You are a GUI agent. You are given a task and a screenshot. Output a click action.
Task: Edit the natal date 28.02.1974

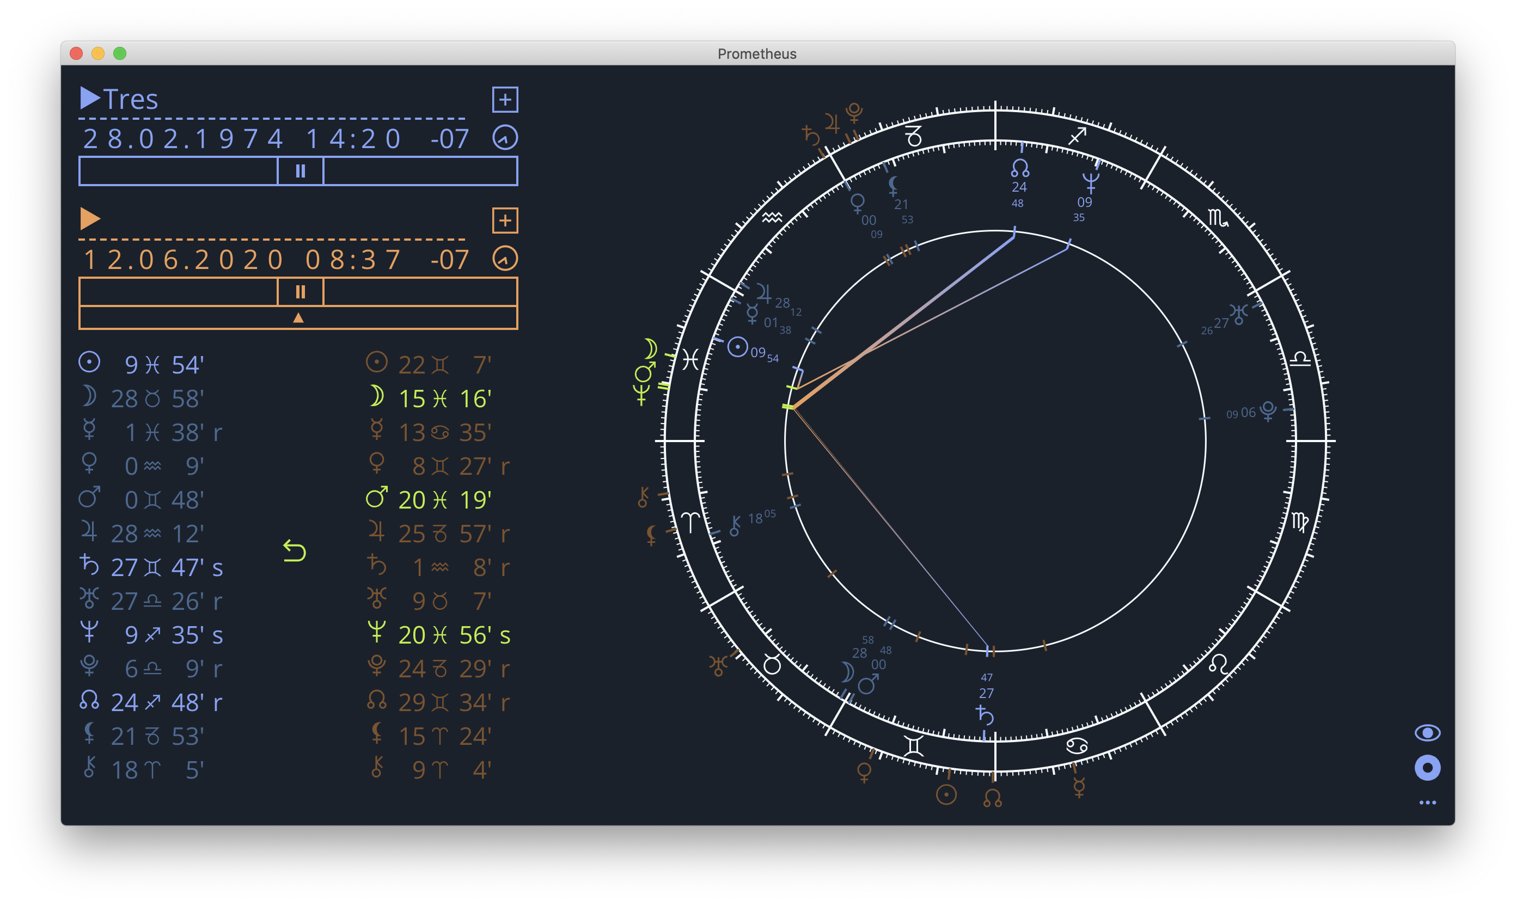click(x=182, y=139)
